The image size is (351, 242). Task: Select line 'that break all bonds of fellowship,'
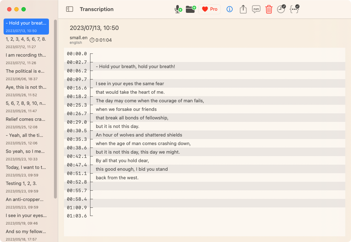pos(132,118)
